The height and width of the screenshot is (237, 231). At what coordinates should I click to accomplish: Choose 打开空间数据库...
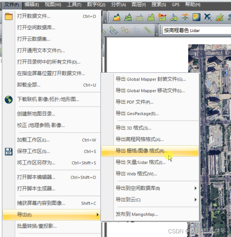(51, 27)
